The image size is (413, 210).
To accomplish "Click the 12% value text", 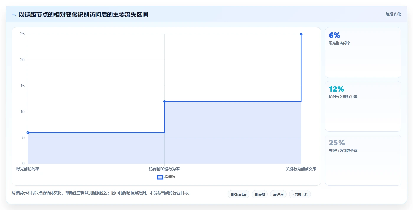I will click(x=336, y=89).
